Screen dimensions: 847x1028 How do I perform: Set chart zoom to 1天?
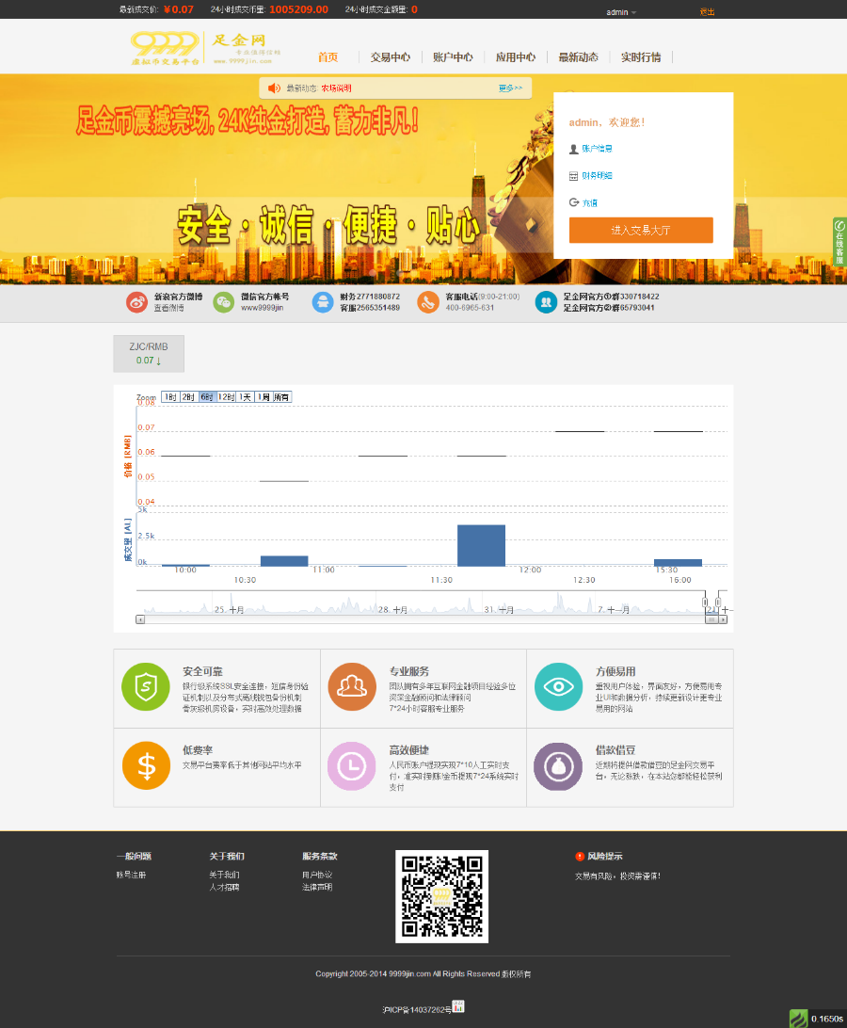[x=246, y=396]
